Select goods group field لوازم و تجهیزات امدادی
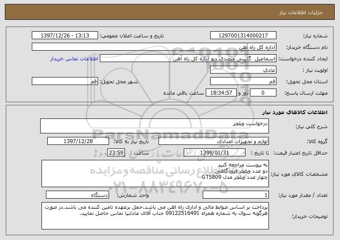Screen dimensions: 340x240 [214, 141]
